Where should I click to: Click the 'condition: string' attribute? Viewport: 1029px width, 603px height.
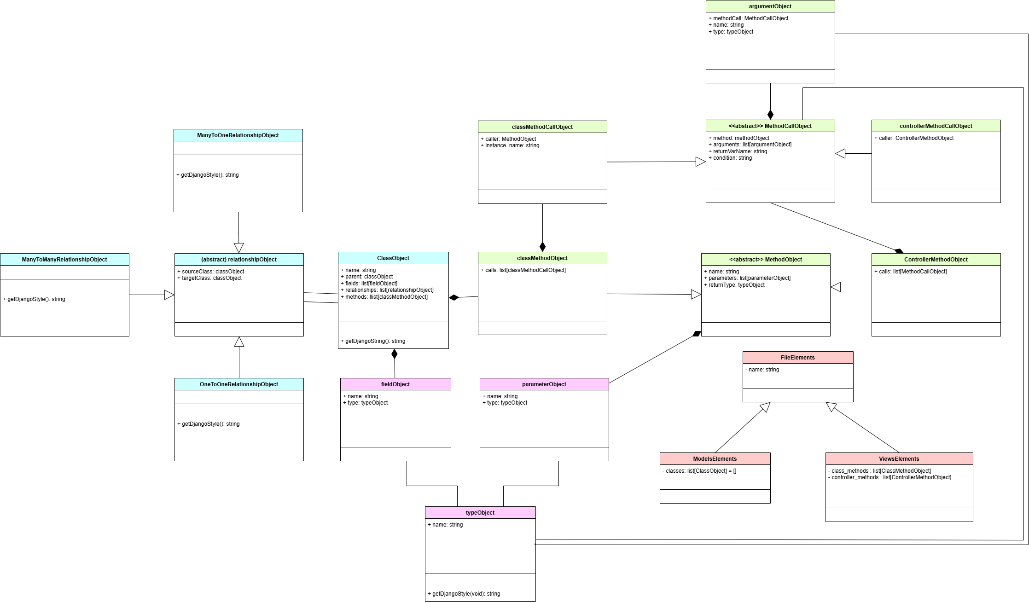(x=732, y=158)
